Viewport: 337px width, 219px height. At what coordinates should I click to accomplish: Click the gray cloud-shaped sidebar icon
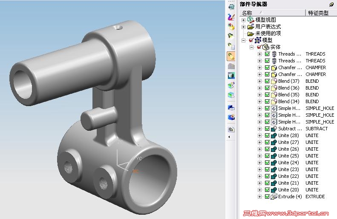click(x=231, y=66)
